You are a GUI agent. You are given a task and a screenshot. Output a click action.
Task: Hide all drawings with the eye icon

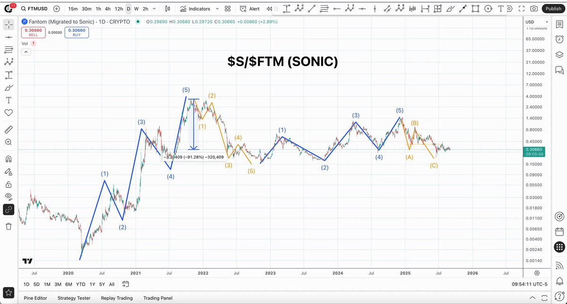tap(9, 196)
